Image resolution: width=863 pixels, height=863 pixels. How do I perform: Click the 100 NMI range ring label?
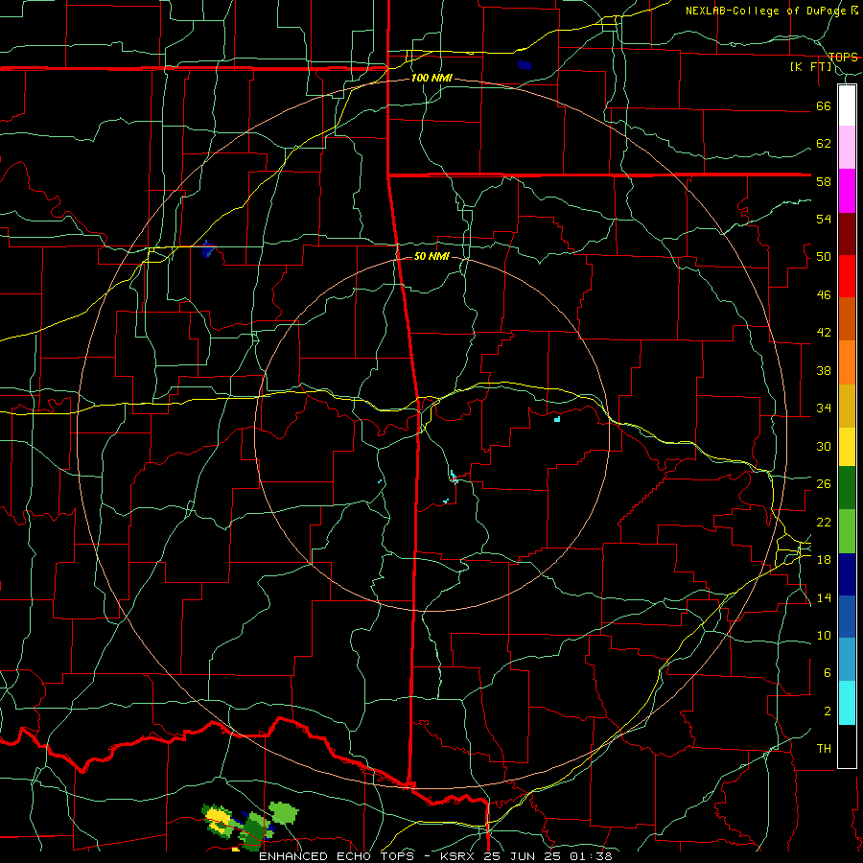pyautogui.click(x=431, y=78)
